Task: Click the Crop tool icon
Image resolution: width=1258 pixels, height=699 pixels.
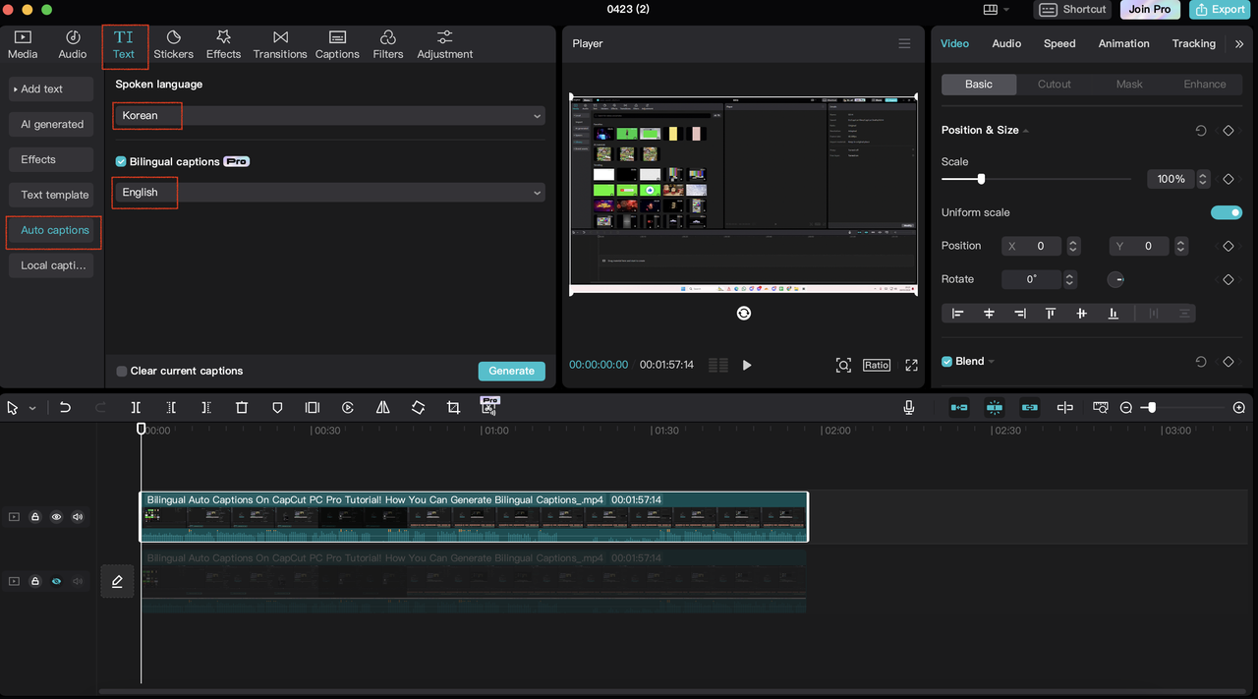Action: pos(453,407)
